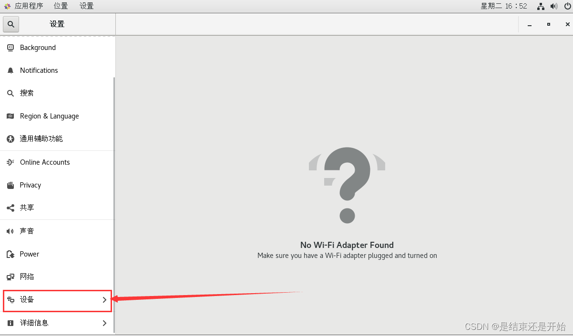Screen dimensions: 573x336
Task: Select the 共享 sharing entry
Action: pyautogui.click(x=57, y=208)
